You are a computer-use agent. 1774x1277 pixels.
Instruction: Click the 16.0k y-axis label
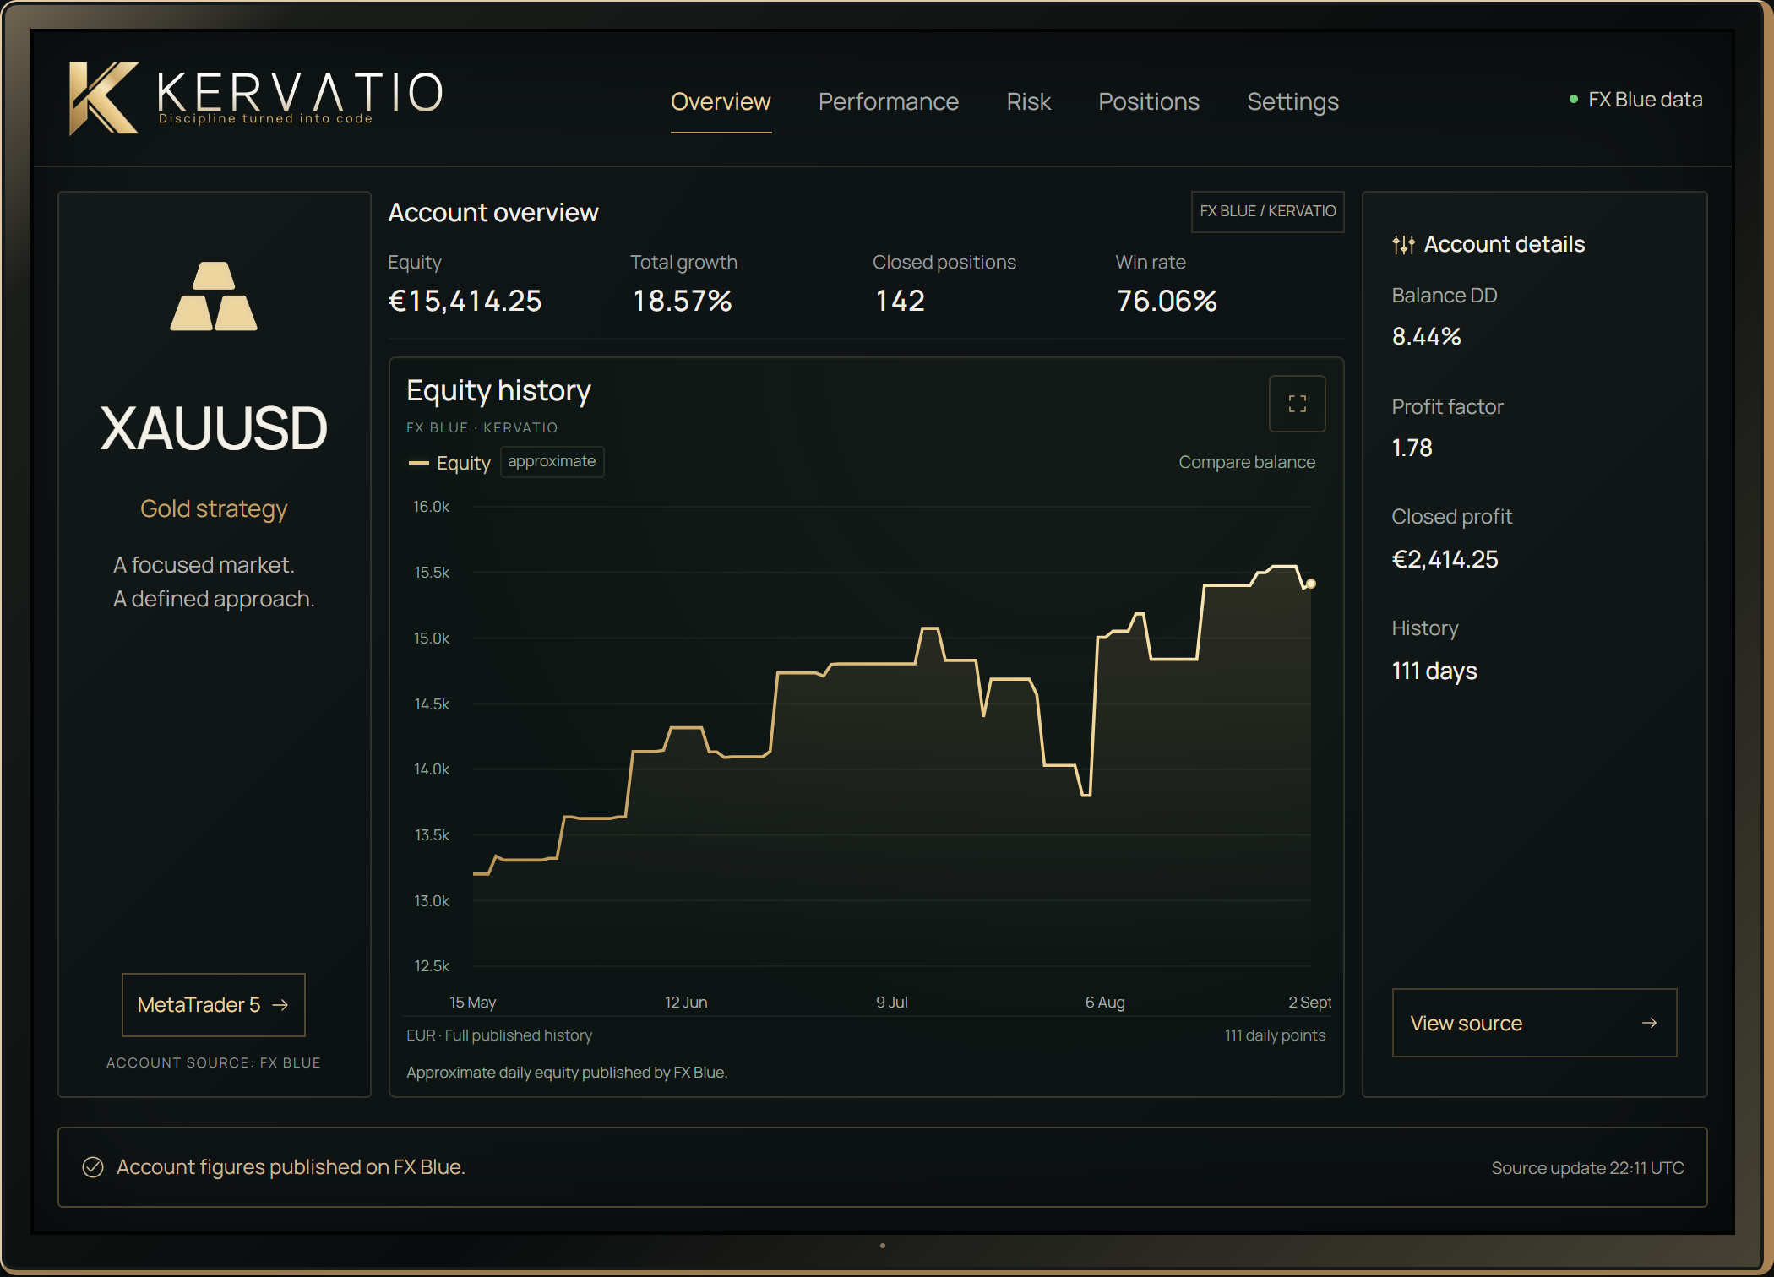coord(431,507)
